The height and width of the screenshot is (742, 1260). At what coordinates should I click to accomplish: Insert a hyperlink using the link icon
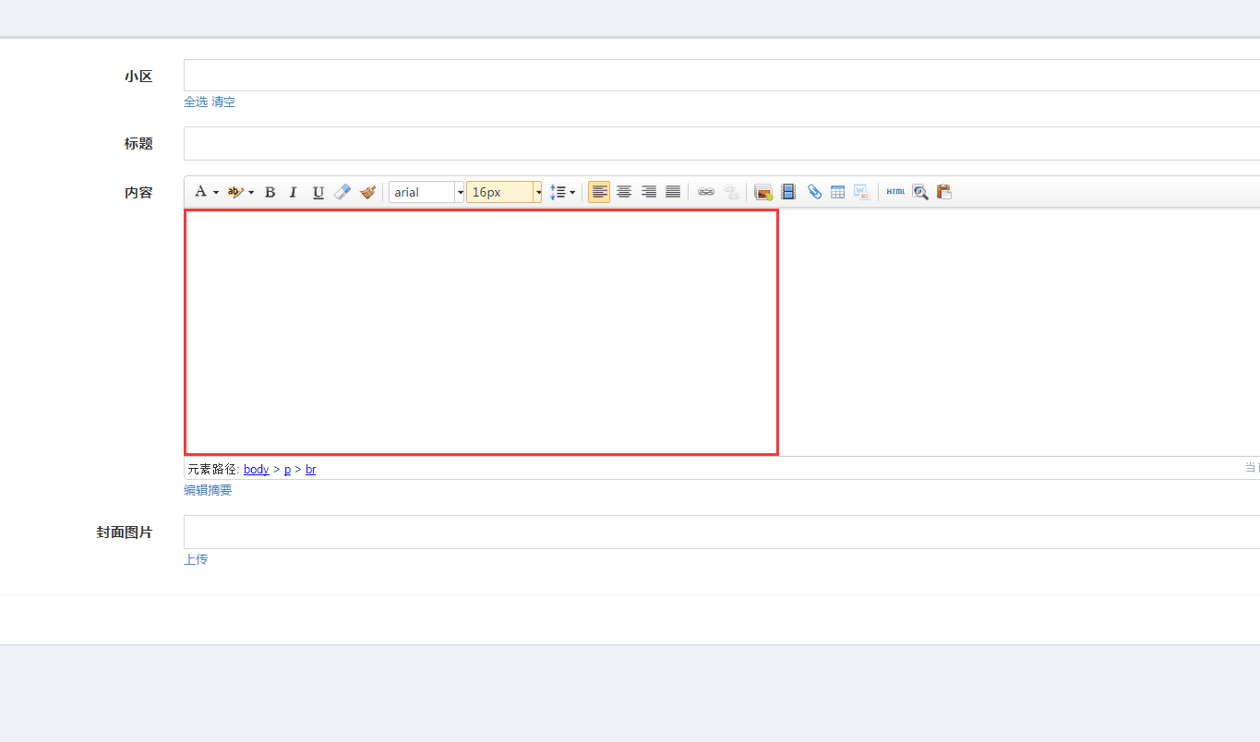pyautogui.click(x=706, y=192)
